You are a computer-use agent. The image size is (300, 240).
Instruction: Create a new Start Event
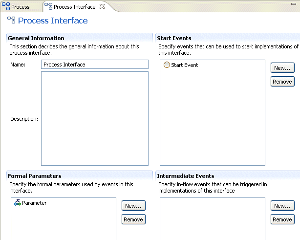[x=282, y=68]
